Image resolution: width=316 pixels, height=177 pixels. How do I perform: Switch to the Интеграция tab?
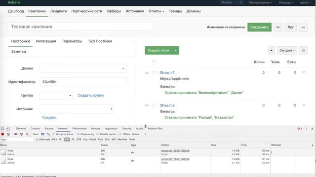[x=46, y=41]
